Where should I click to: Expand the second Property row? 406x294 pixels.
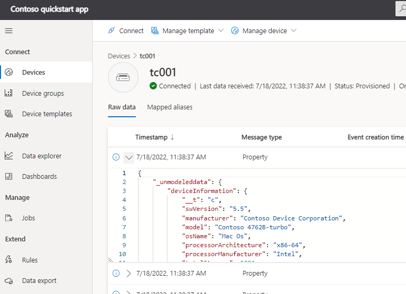pyautogui.click(x=128, y=273)
